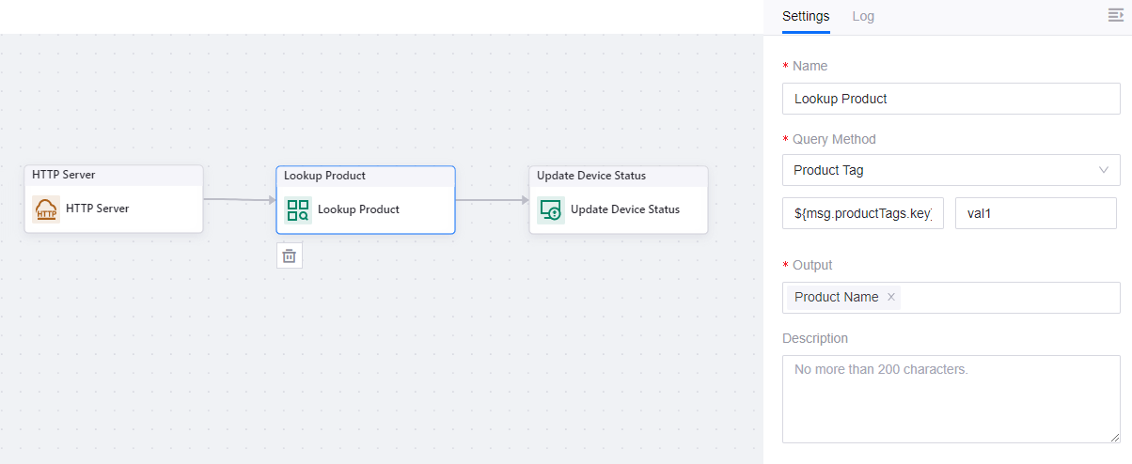Select the HTTP Server node header
The width and height of the screenshot is (1132, 464).
(x=114, y=176)
